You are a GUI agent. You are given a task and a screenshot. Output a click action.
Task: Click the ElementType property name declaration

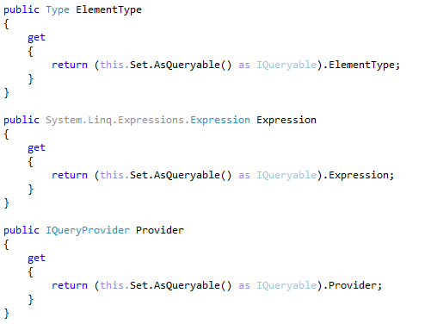(108, 10)
